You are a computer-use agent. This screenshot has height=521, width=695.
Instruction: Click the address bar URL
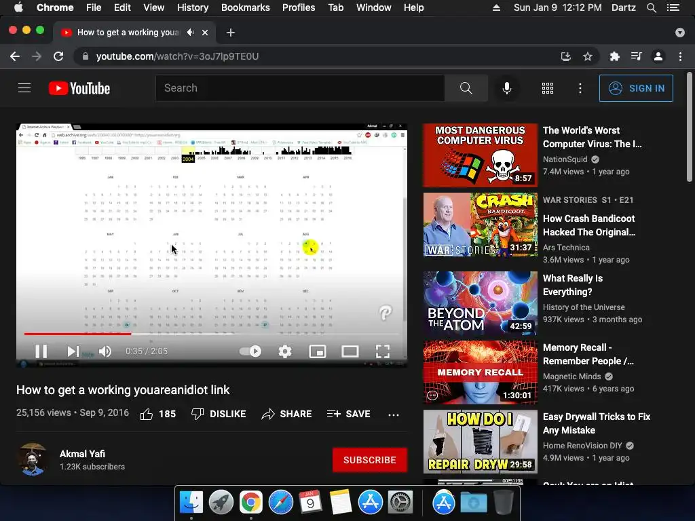[x=178, y=56]
